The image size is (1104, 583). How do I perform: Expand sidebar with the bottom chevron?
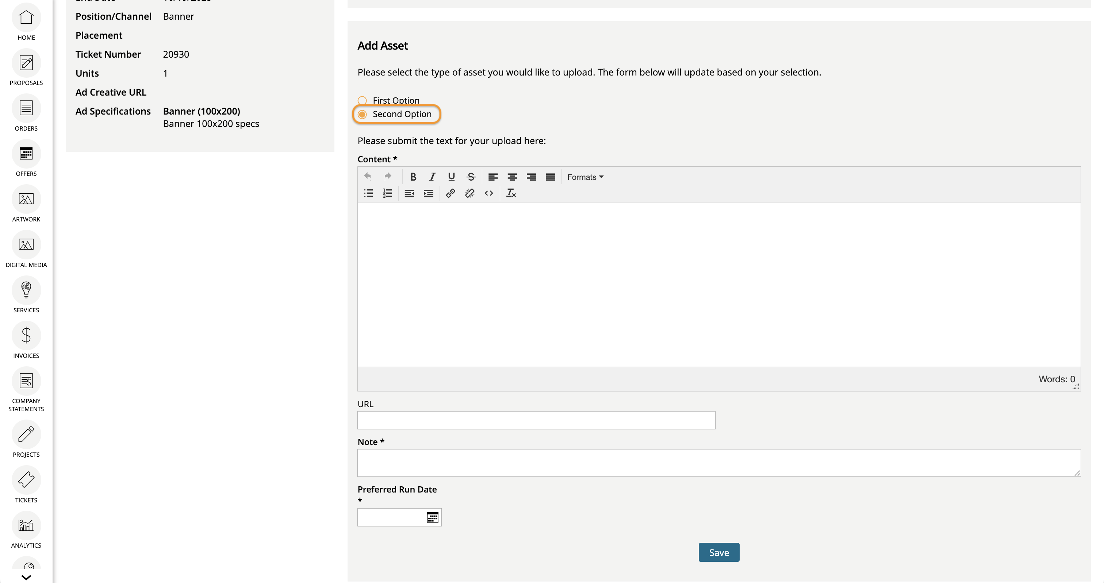(26, 578)
